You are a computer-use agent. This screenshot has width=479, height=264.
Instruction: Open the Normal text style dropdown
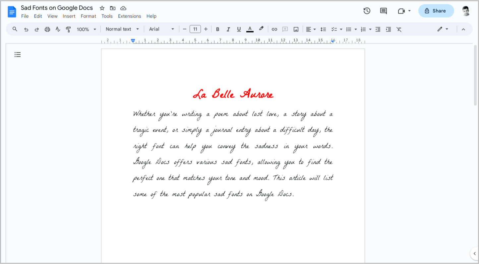click(122, 29)
